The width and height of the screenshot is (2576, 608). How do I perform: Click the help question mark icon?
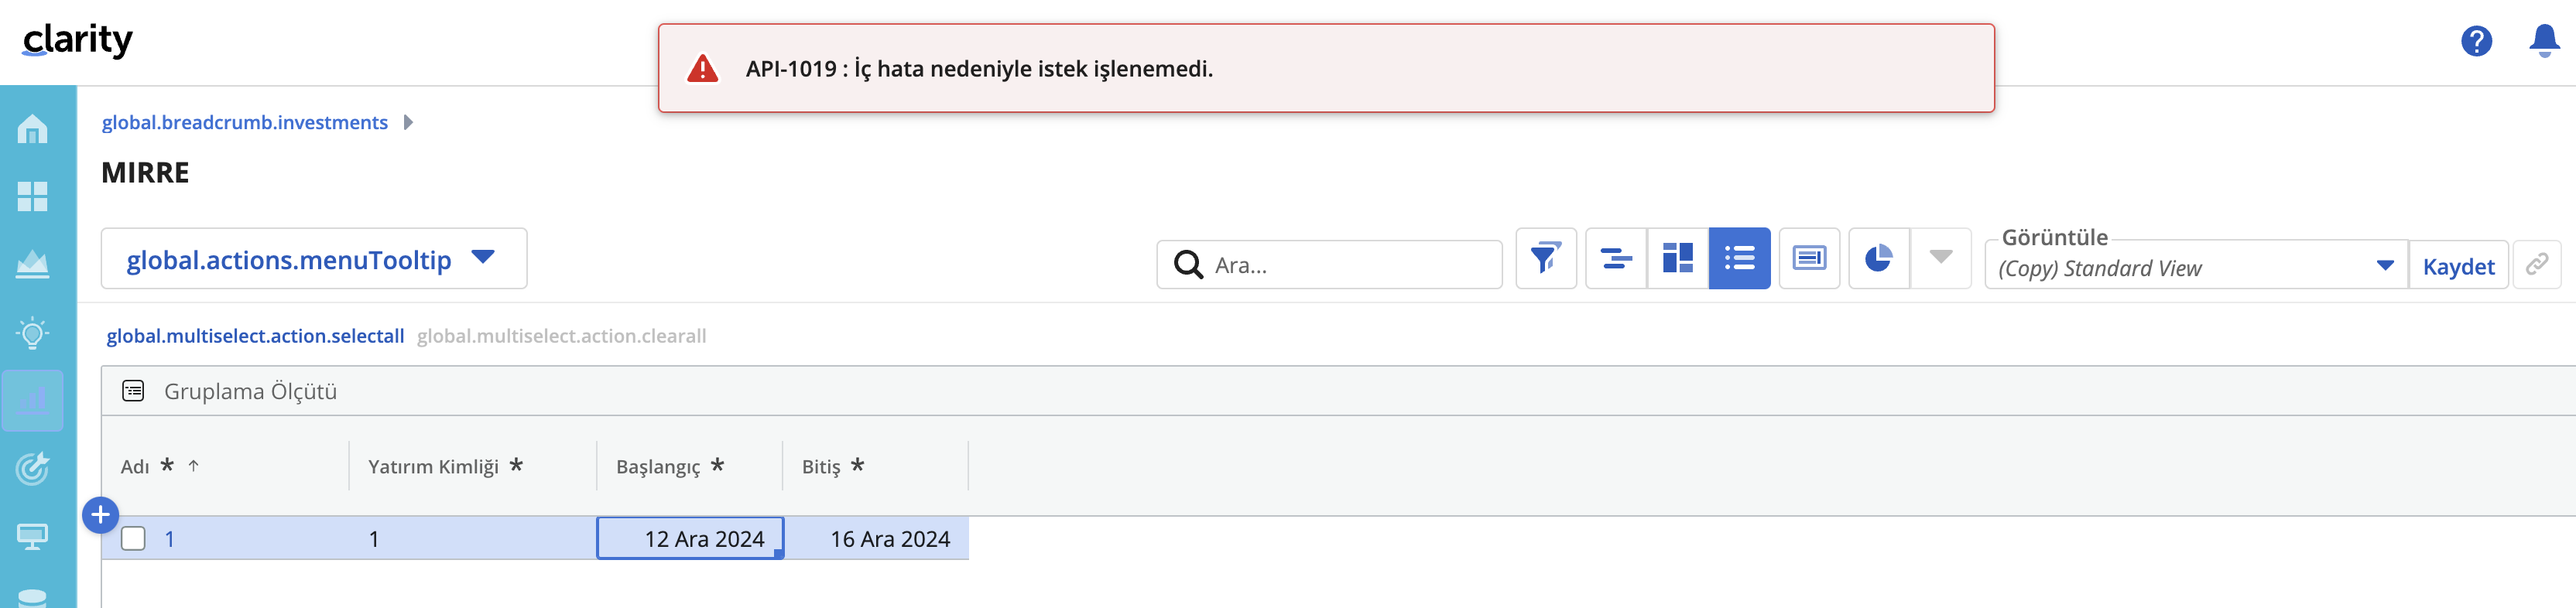(x=2476, y=41)
